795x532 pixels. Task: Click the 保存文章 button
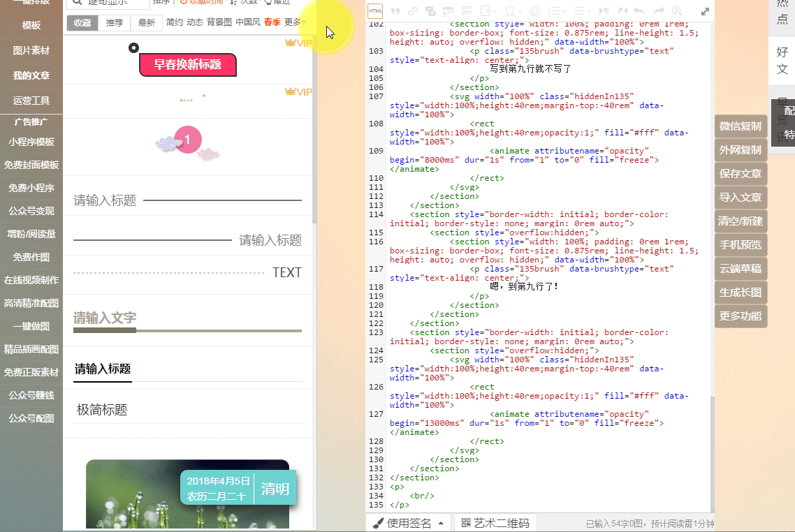pos(741,174)
